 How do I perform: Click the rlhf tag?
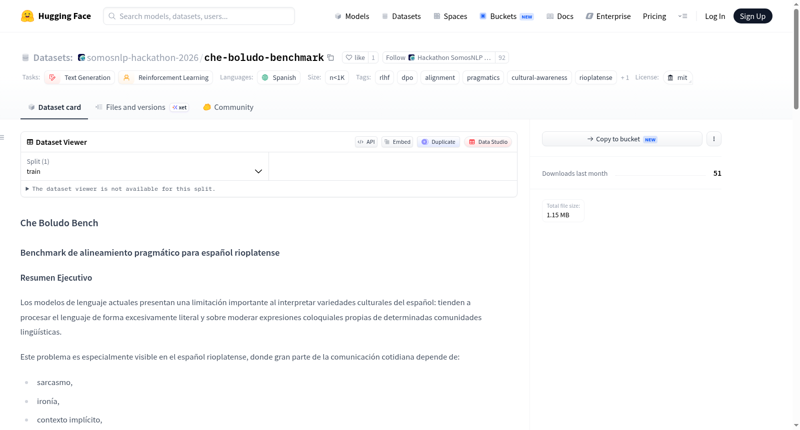pos(384,77)
